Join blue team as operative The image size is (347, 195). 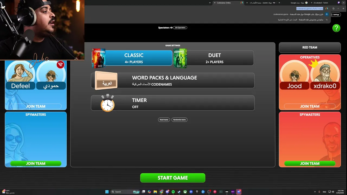[36, 106]
